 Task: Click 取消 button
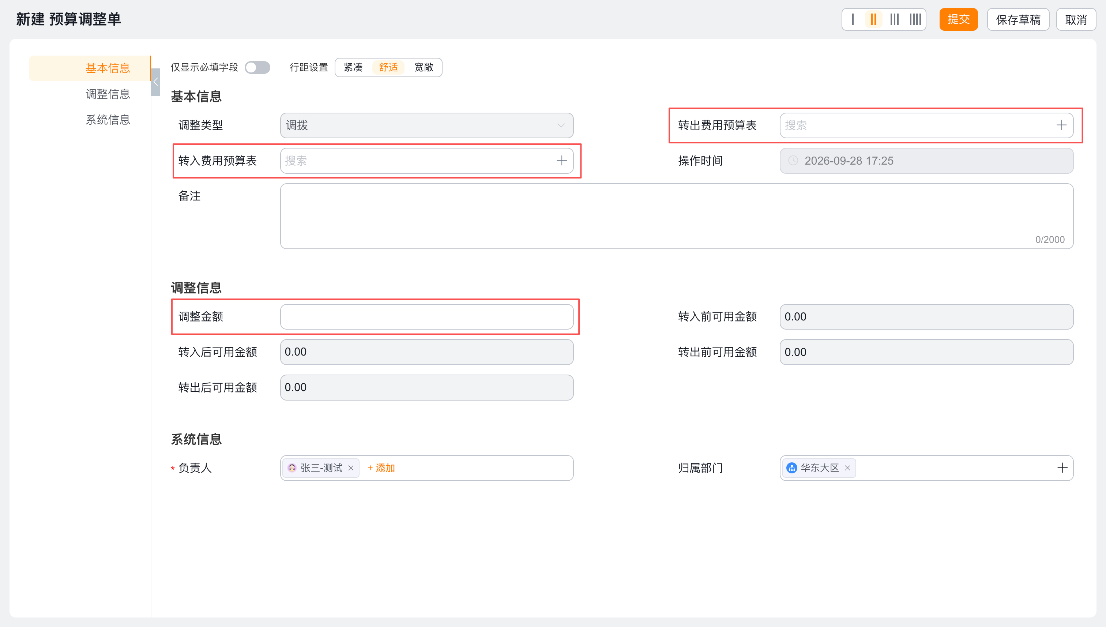pos(1076,19)
